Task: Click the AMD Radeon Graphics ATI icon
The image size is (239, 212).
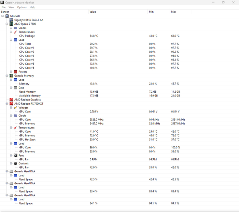Action: 11,100
